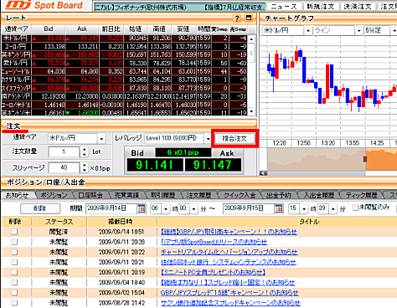The image size is (397, 308).
Task: Click the 新規注文 button in the top bar
Action: coord(321,6)
